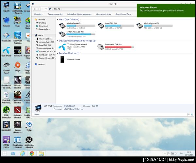Select the uTorrent desktop icon
Image resolution: width=196 pixels, height=163 pixels.
pos(6,112)
